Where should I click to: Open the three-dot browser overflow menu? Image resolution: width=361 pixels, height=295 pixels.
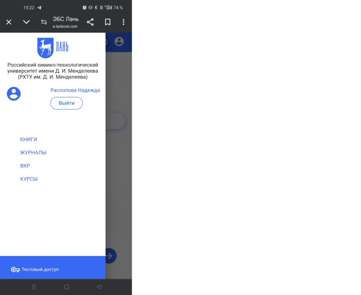tap(123, 22)
